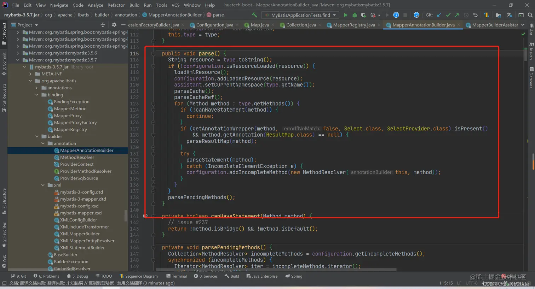Open the Spring tool window

[294, 276]
